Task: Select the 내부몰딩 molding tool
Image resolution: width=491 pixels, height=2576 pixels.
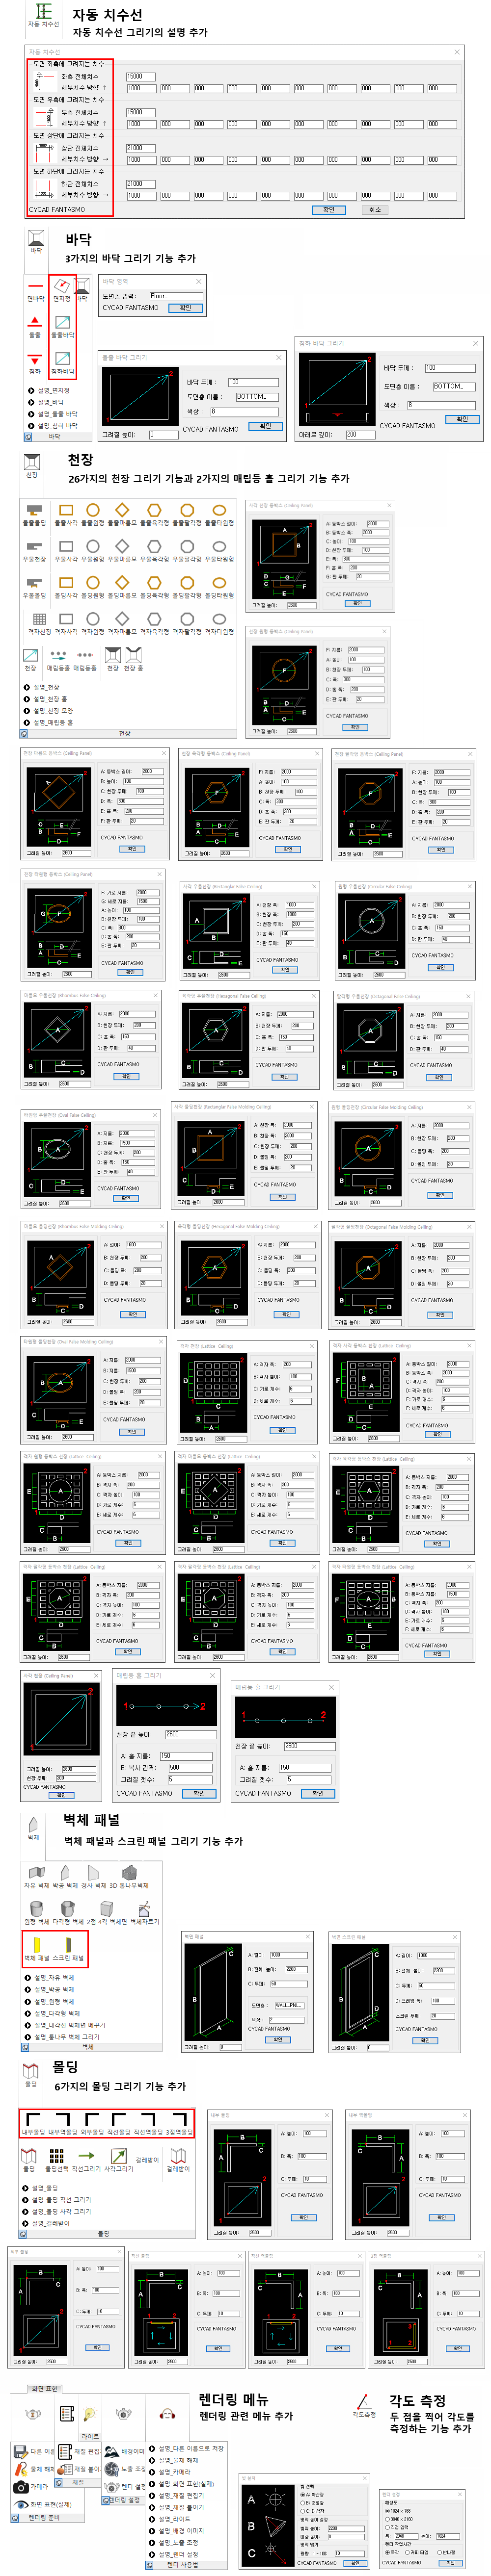Action: click(x=34, y=2125)
